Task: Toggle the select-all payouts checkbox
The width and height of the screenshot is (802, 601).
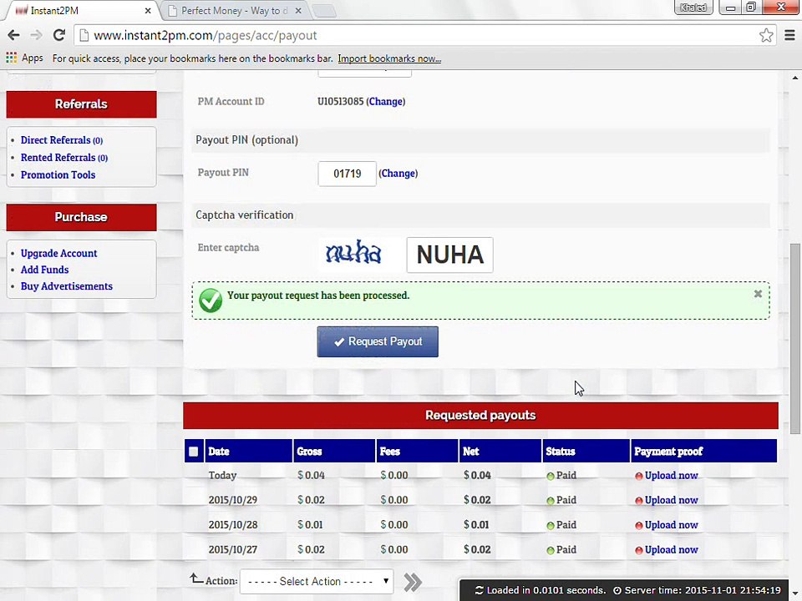Action: click(x=193, y=452)
